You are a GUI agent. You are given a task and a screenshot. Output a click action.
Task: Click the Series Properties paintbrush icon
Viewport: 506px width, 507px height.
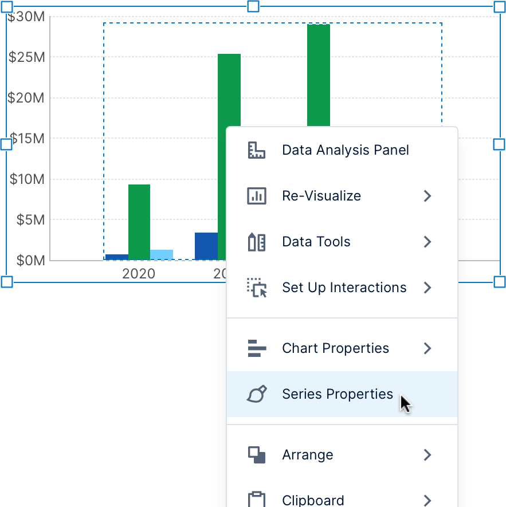tap(256, 394)
